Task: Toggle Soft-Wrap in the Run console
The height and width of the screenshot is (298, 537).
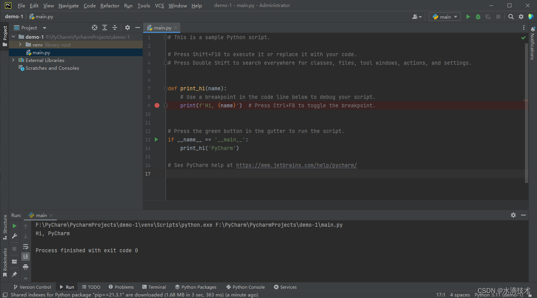Action: pos(26,246)
